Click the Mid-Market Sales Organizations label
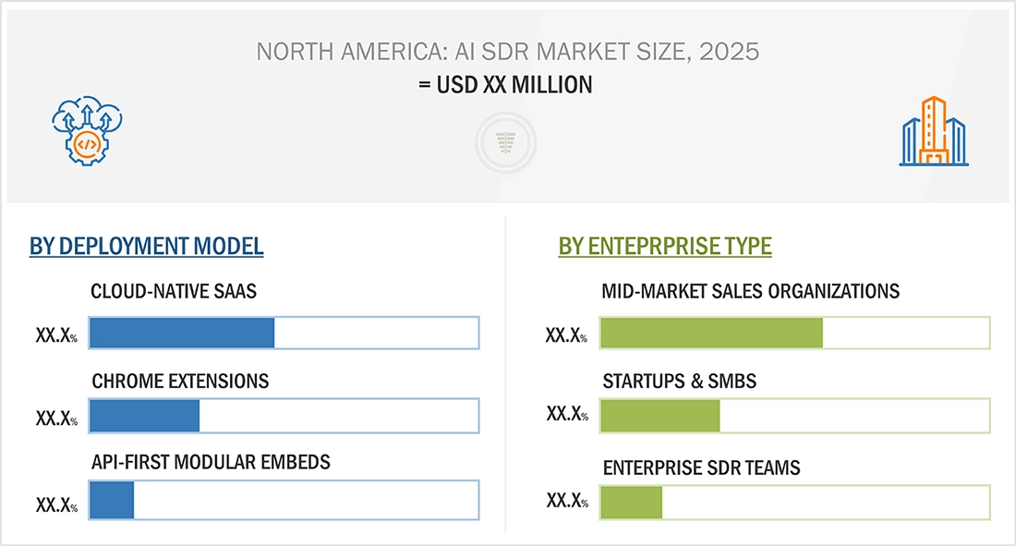Viewport: 1016px width, 546px height. [x=751, y=292]
